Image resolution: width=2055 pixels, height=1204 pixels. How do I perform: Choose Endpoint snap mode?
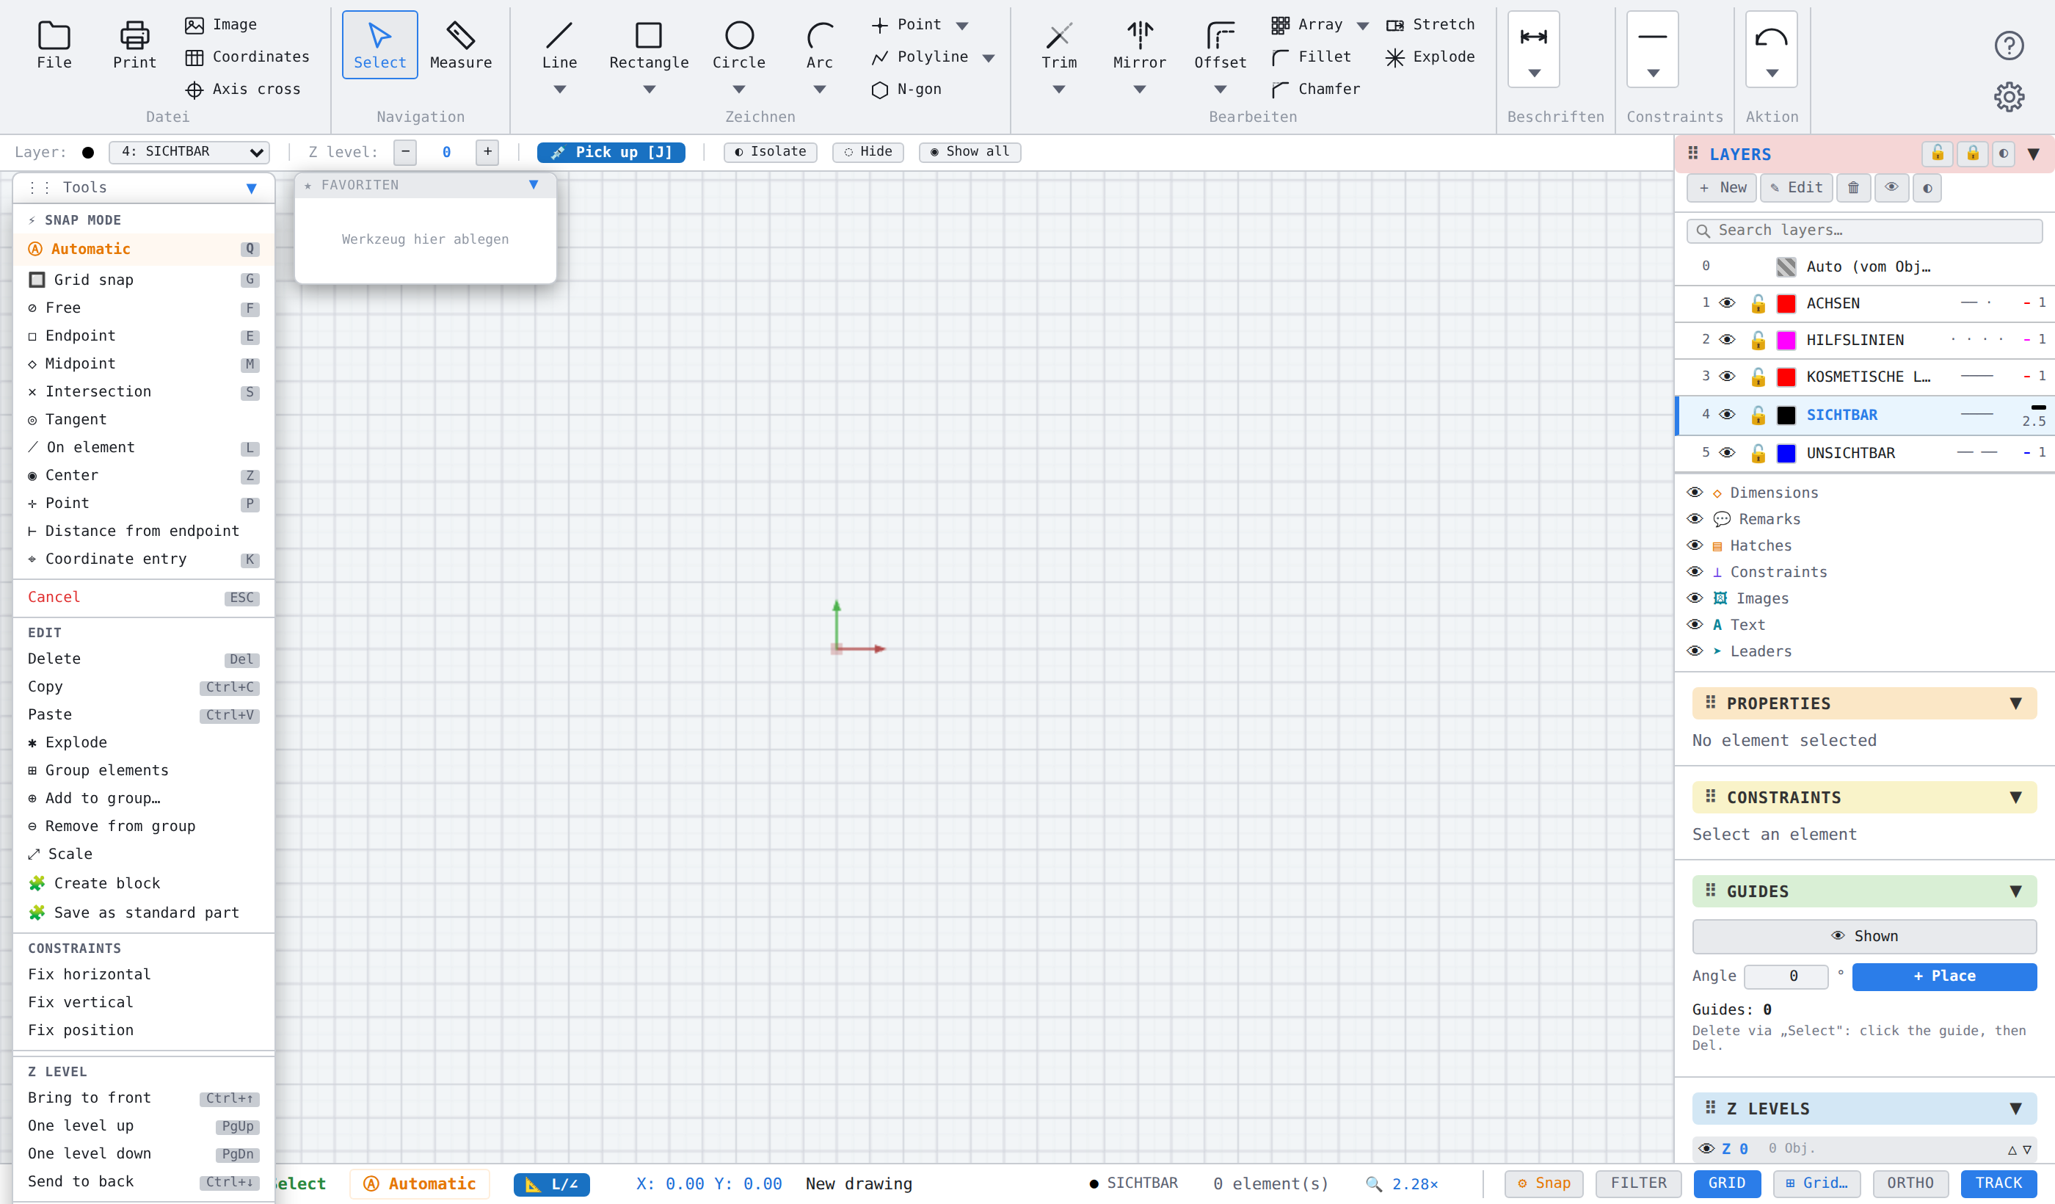[x=144, y=336]
